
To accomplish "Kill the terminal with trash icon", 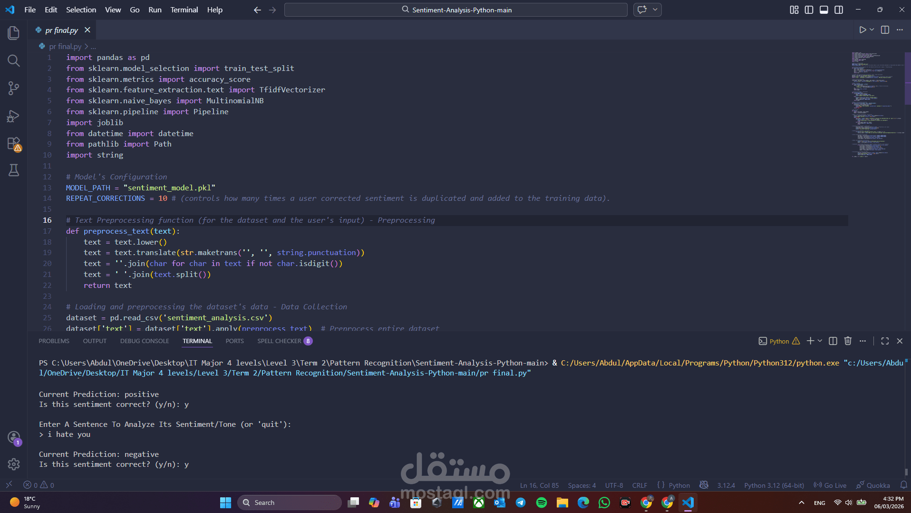I will point(848,341).
